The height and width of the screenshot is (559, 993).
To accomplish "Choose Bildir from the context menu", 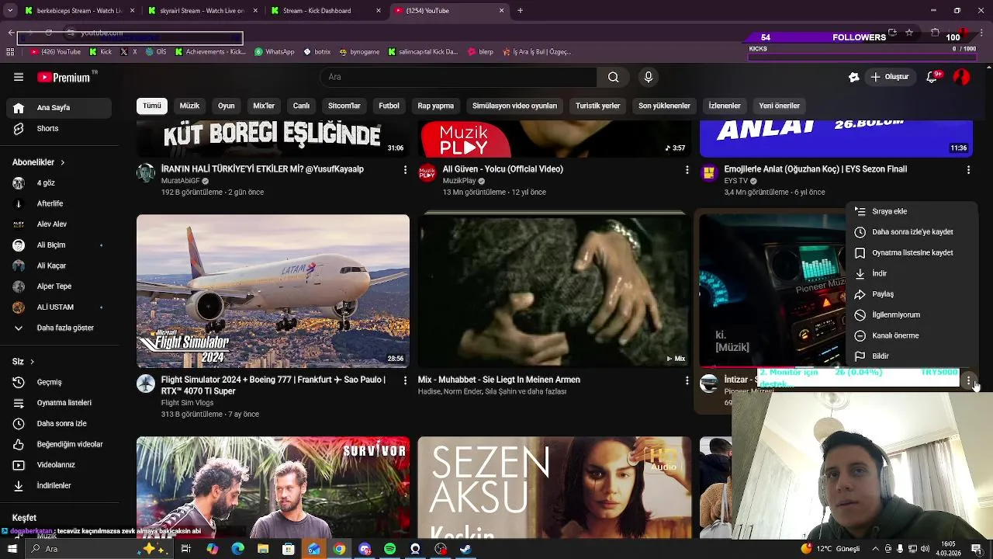I will pos(912,356).
